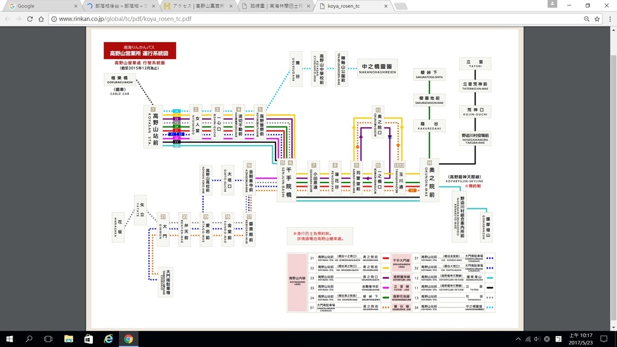This screenshot has height=347, width=617.
Task: Click the 女人堂 station box numbered 2
Action: (x=196, y=122)
